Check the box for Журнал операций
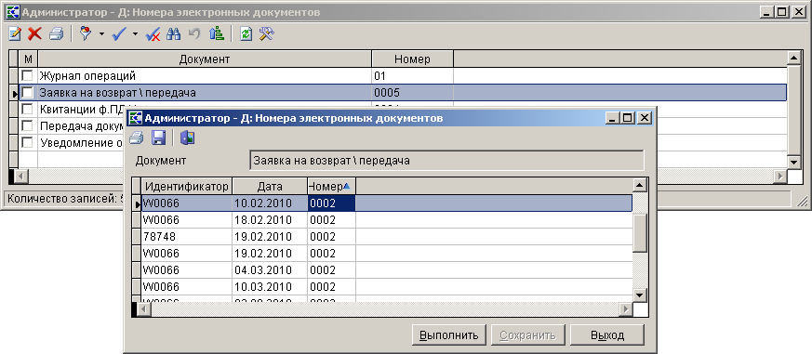Viewport: 812px width, 354px height. tap(27, 75)
